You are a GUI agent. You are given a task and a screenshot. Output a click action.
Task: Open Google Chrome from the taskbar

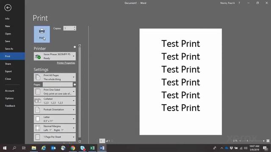click(x=73, y=148)
